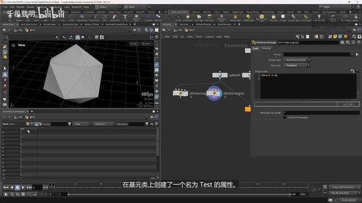Switch to the Bindings tab

coord(266,48)
